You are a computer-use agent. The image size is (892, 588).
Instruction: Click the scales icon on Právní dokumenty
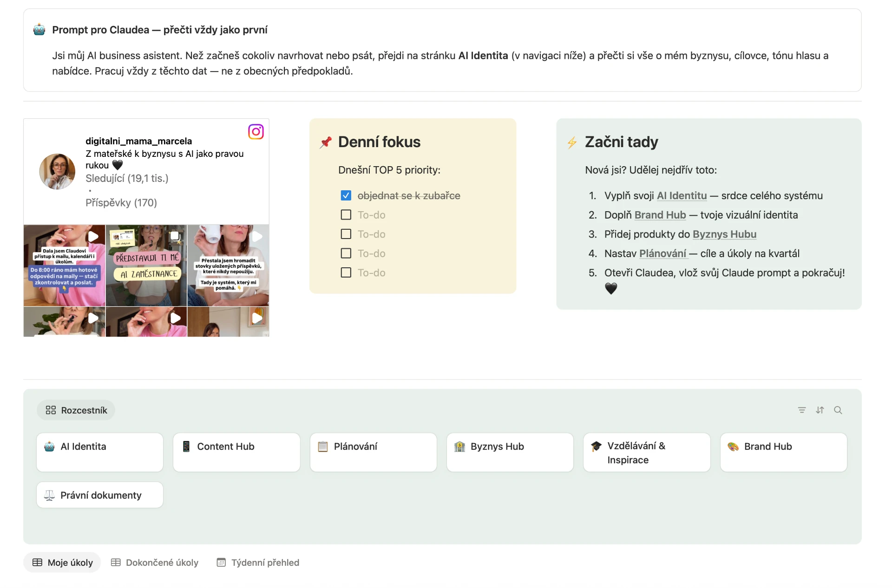click(49, 495)
